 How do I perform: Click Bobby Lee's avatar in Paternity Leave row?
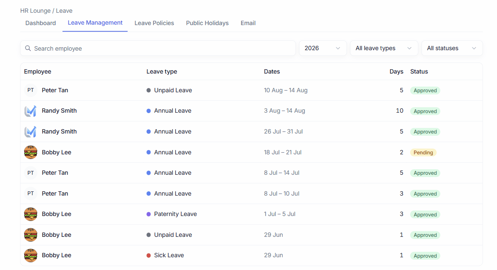31,214
